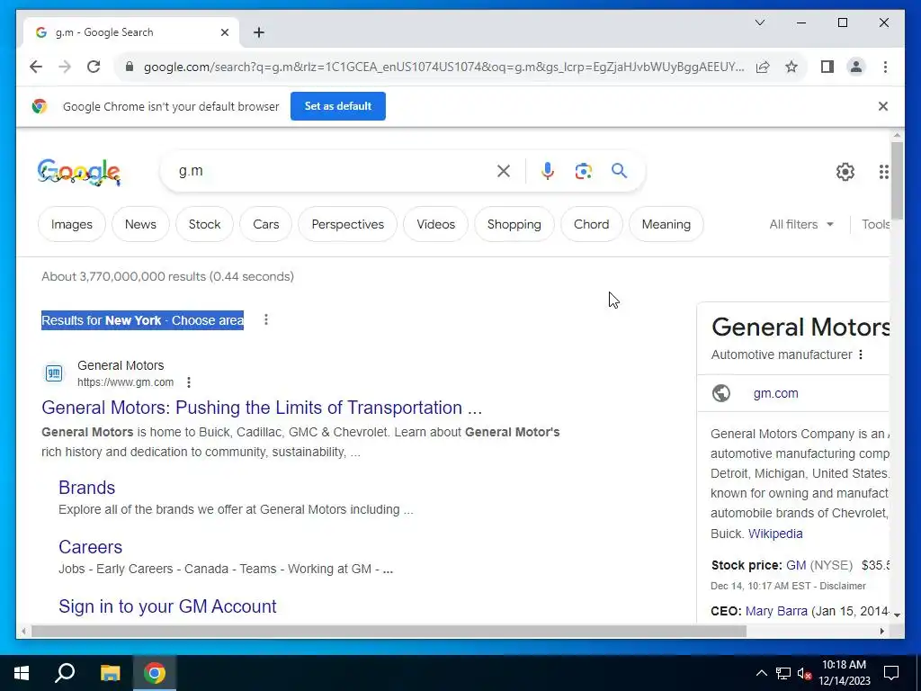This screenshot has width=921, height=691.
Task: Bookmark this tab with star icon
Action: [x=791, y=67]
